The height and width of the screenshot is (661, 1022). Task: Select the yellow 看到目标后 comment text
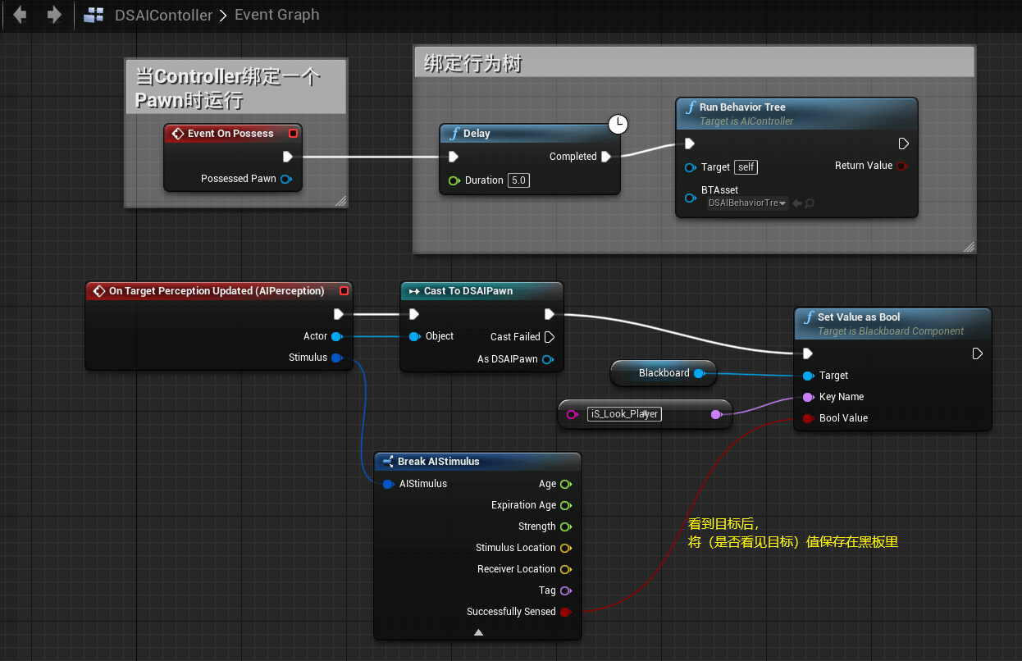point(793,533)
